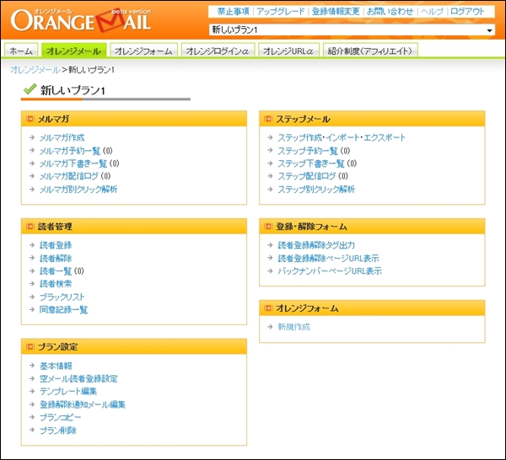The width and height of the screenshot is (506, 460).
Task: Click the Orange Mail logo
Action: (x=81, y=20)
